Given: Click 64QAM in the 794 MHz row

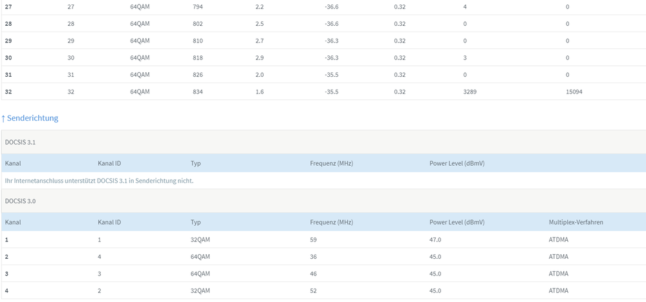Looking at the screenshot, I should tap(140, 7).
